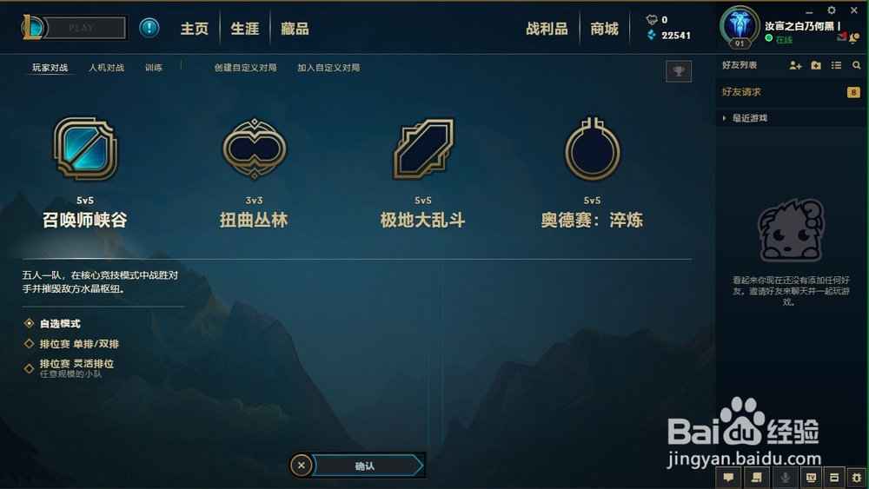This screenshot has height=489, width=869.
Task: Choose the 扭曲丛林 3v3 map icon
Action: tap(255, 149)
